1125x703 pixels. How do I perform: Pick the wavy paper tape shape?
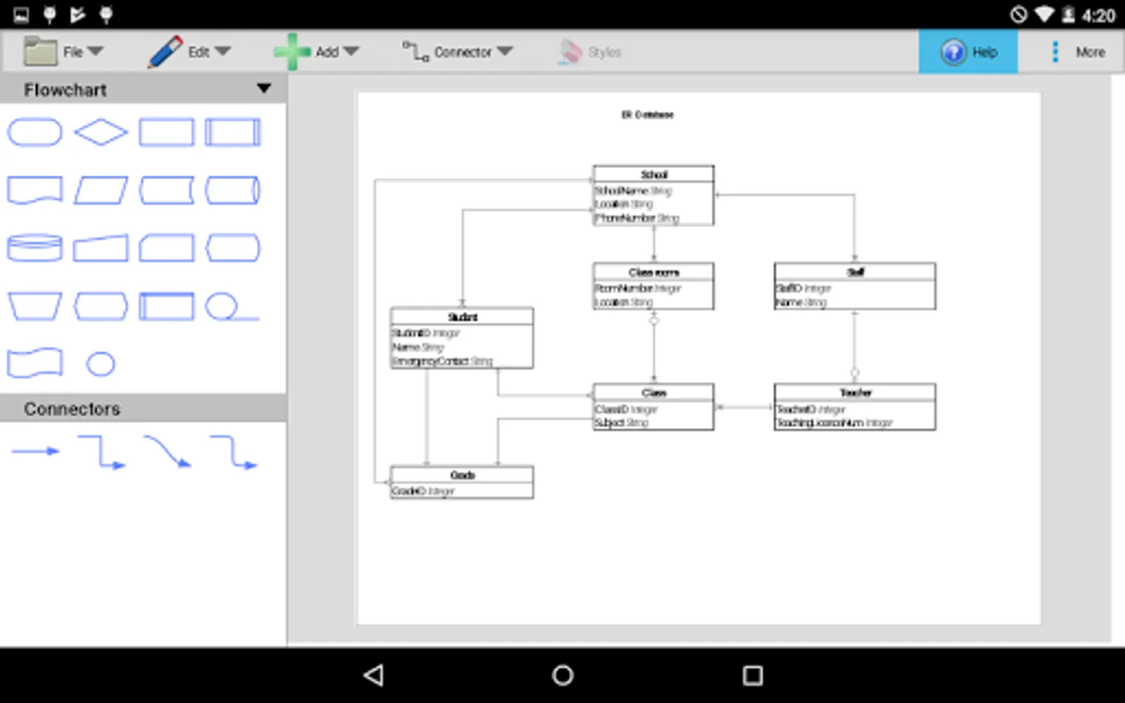(x=34, y=363)
